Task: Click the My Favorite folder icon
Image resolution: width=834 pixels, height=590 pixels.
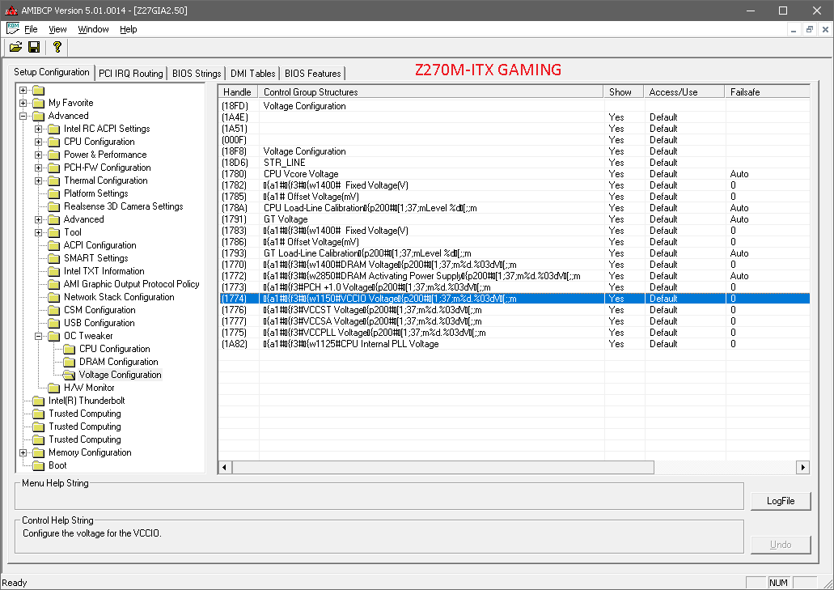Action: click(x=39, y=103)
